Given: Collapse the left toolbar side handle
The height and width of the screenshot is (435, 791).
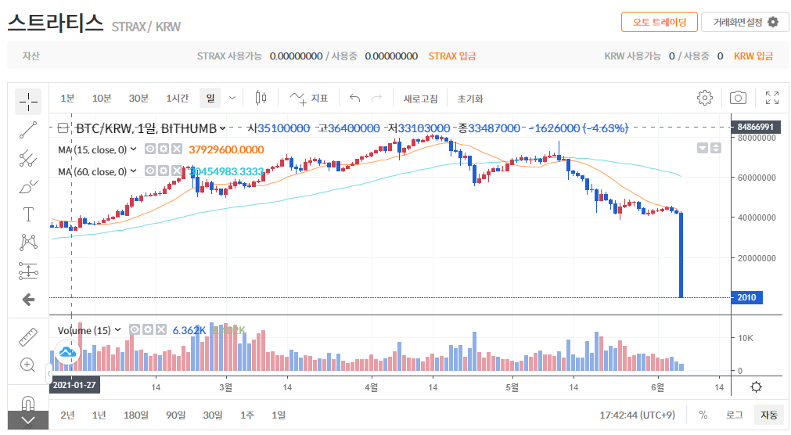Looking at the screenshot, I should point(49,373).
